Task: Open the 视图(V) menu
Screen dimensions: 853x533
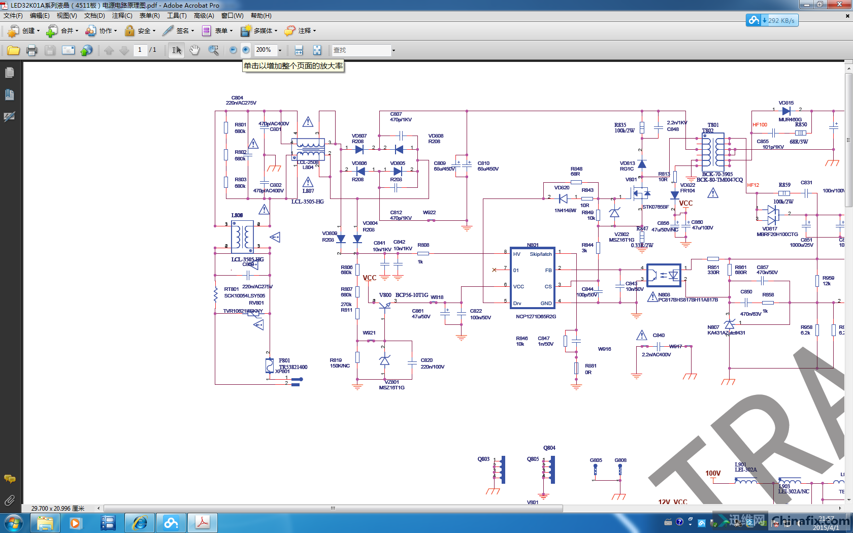Action: 67,16
